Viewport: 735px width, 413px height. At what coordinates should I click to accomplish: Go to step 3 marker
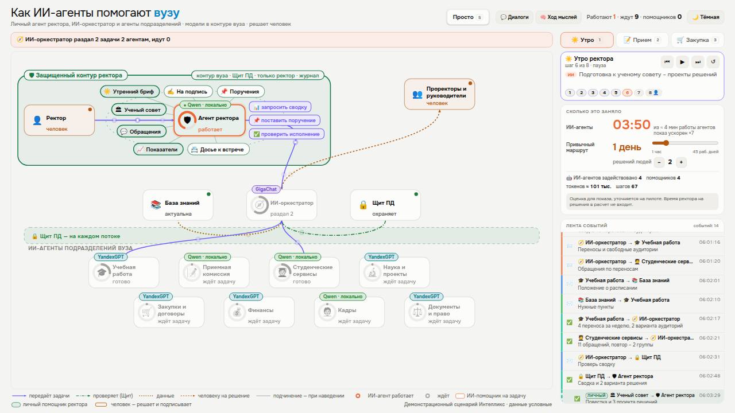pyautogui.click(x=593, y=92)
